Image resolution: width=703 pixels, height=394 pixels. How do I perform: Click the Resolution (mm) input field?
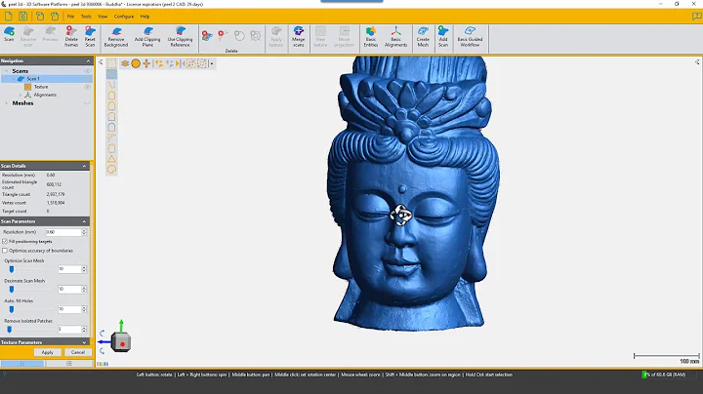(x=63, y=232)
